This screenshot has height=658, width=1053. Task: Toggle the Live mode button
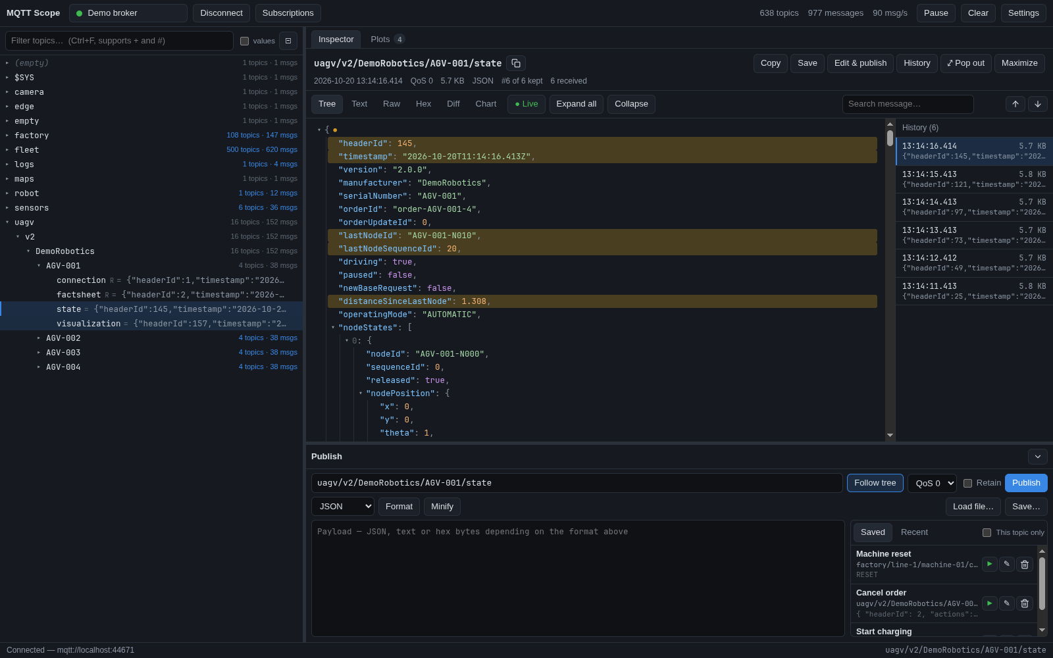(526, 104)
